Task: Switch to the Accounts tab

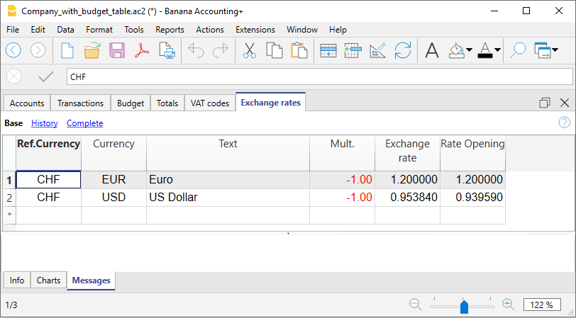Action: coord(27,103)
